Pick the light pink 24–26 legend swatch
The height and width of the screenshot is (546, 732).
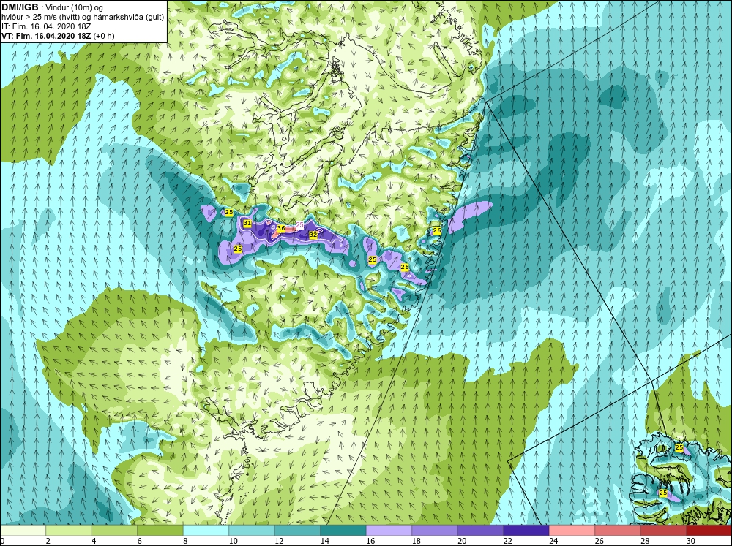572,530
